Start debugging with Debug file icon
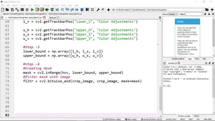The height and width of the screenshot is (121, 215). (57, 10)
